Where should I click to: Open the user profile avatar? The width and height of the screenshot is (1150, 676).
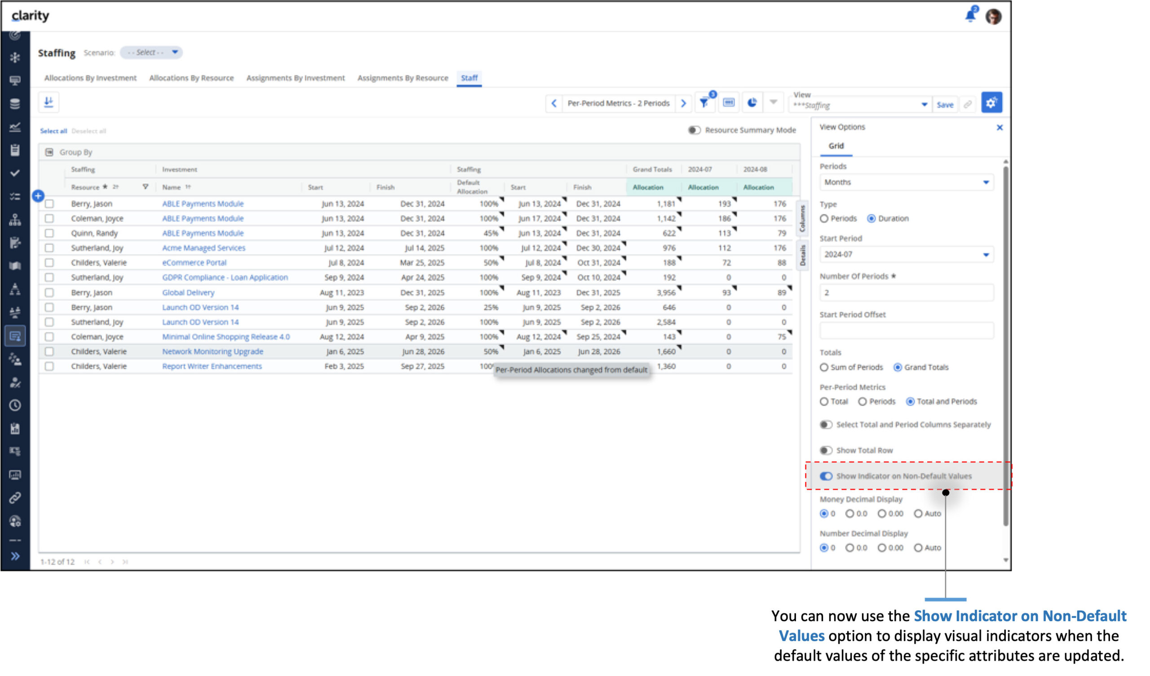point(994,17)
